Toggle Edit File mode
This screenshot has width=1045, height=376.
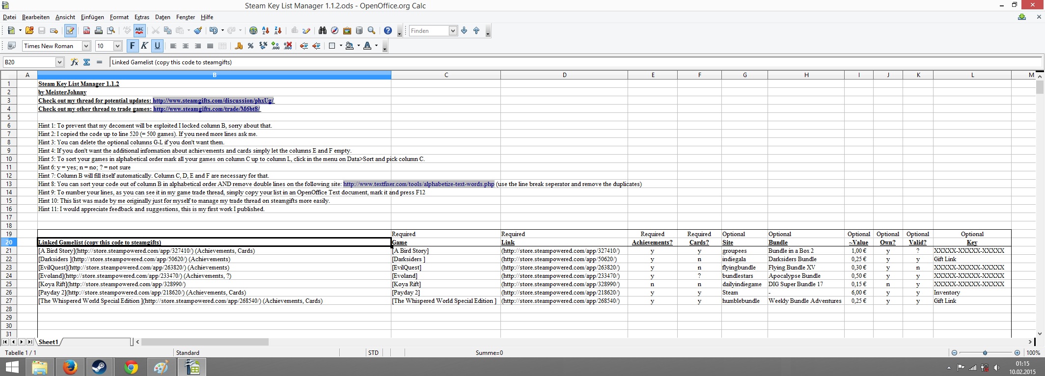[70, 30]
